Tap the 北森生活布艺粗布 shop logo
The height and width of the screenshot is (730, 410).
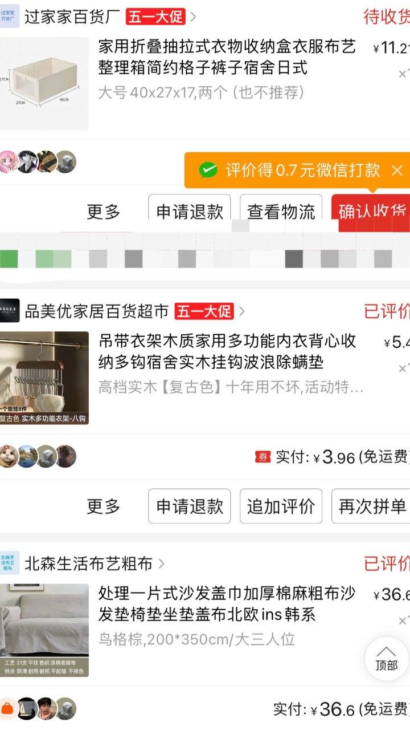(x=10, y=563)
